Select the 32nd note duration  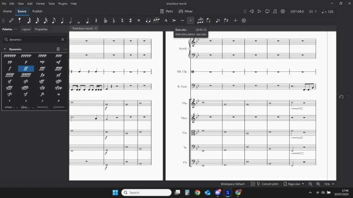pos(37,21)
